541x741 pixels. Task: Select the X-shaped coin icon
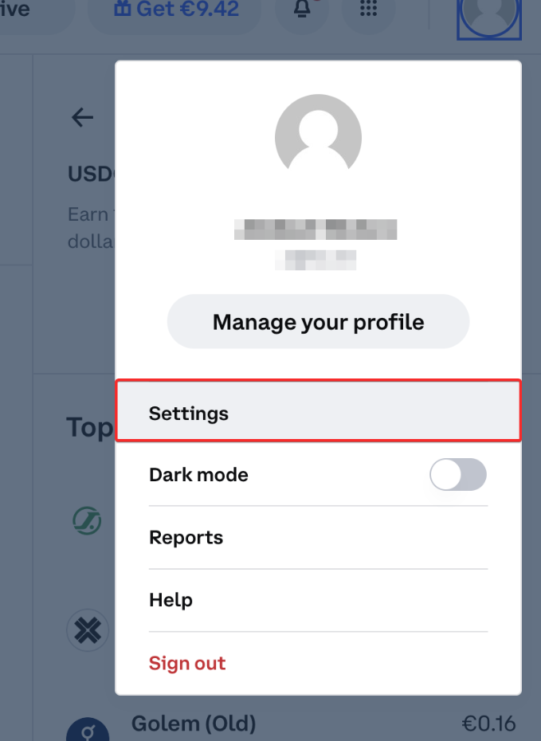(87, 631)
